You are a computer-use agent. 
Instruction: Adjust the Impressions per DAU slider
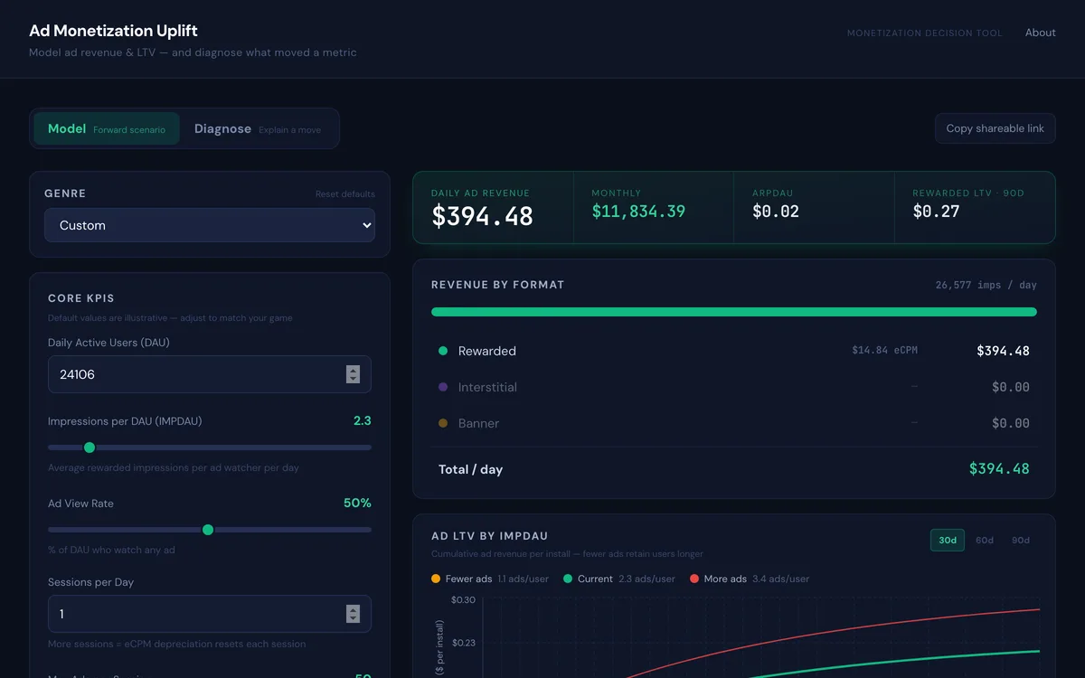pyautogui.click(x=210, y=447)
